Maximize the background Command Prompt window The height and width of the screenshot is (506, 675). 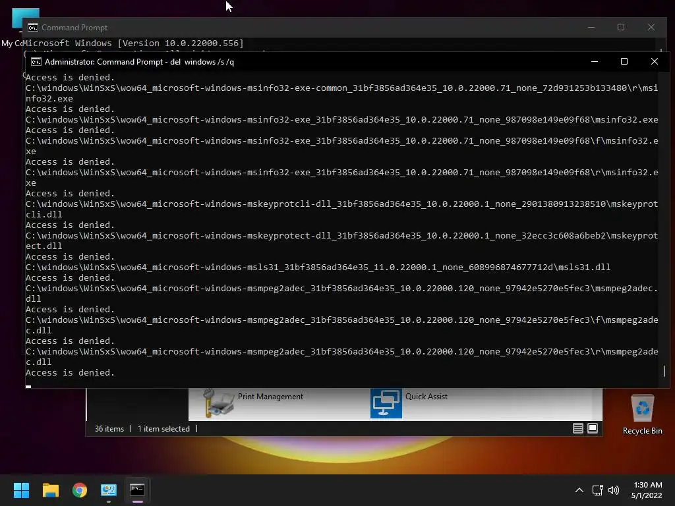click(x=621, y=27)
